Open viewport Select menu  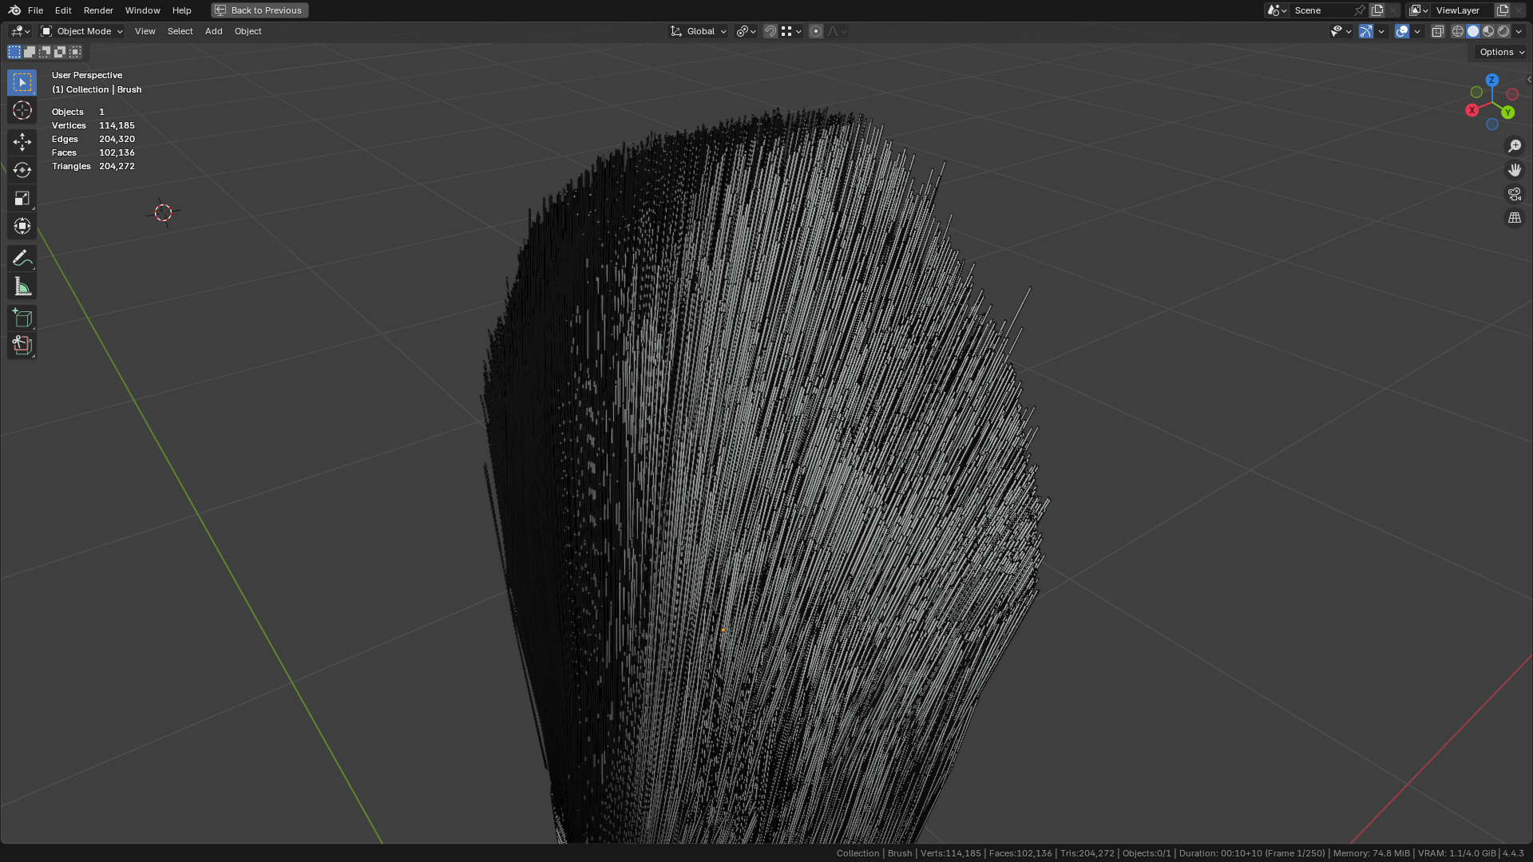(x=180, y=31)
